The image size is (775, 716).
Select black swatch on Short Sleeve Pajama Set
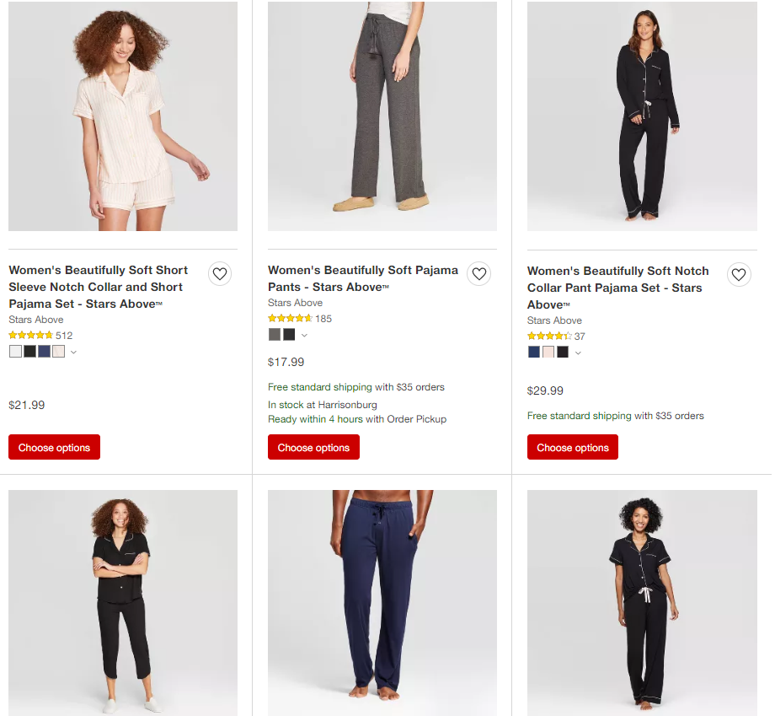click(x=29, y=352)
